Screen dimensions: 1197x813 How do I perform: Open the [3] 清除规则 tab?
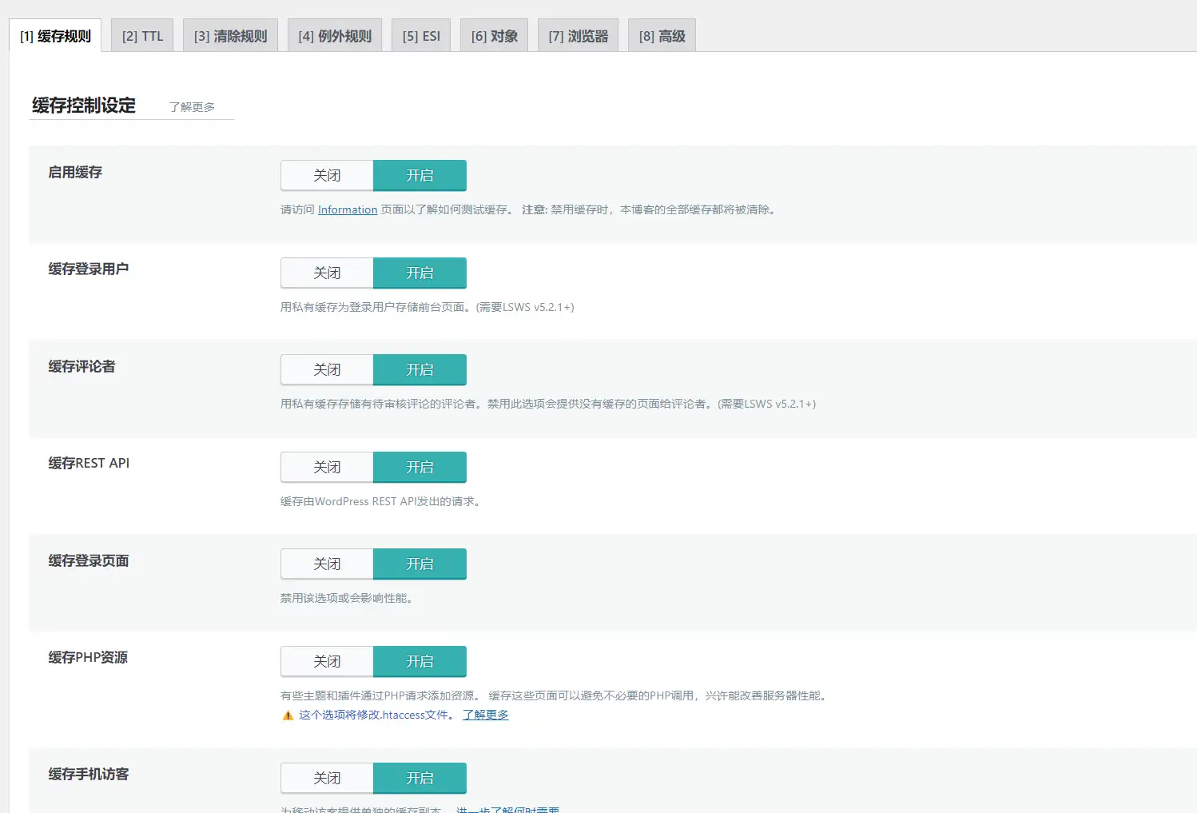click(x=230, y=36)
